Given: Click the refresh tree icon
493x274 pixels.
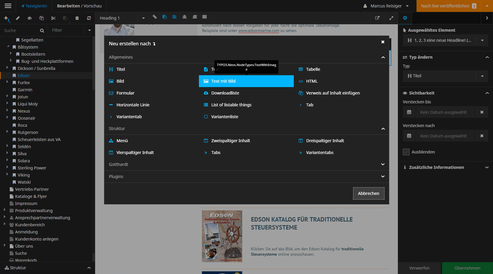Looking at the screenshot, I should tap(89, 18).
